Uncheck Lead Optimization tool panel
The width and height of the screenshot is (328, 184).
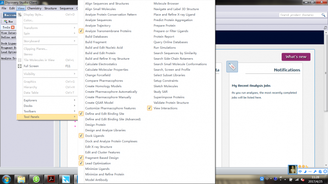click(x=81, y=163)
